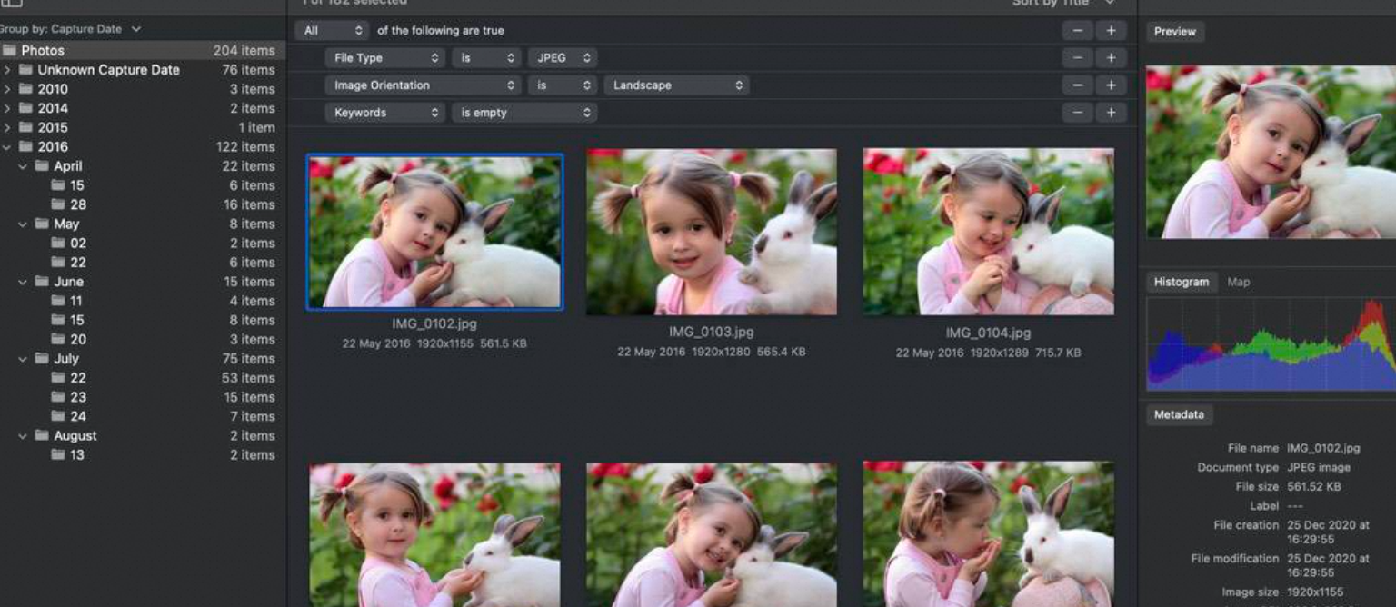Select the August 13 folder icon
The width and height of the screenshot is (1396, 607).
coord(58,455)
